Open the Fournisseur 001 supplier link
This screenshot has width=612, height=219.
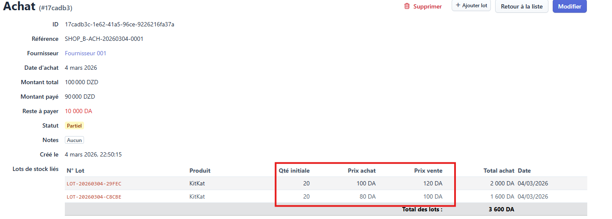coord(85,53)
